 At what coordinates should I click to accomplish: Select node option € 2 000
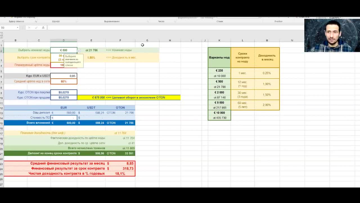219,92
